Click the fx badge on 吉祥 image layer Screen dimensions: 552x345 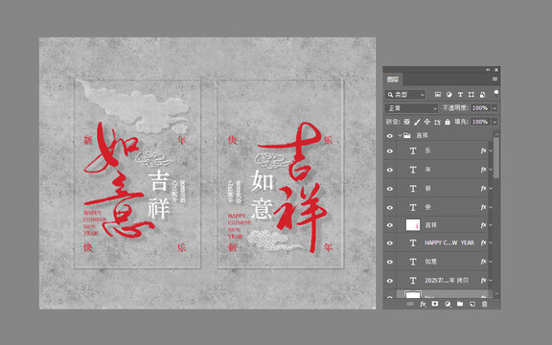[x=484, y=225]
